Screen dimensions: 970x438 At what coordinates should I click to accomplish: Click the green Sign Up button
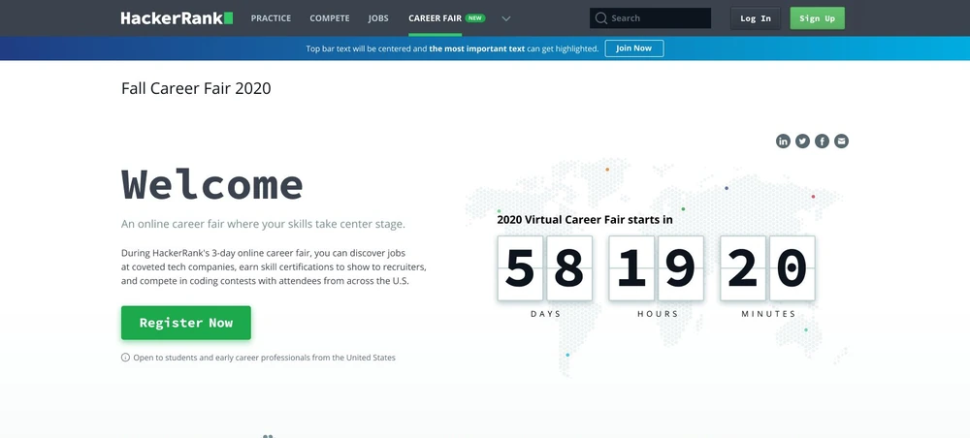click(817, 17)
